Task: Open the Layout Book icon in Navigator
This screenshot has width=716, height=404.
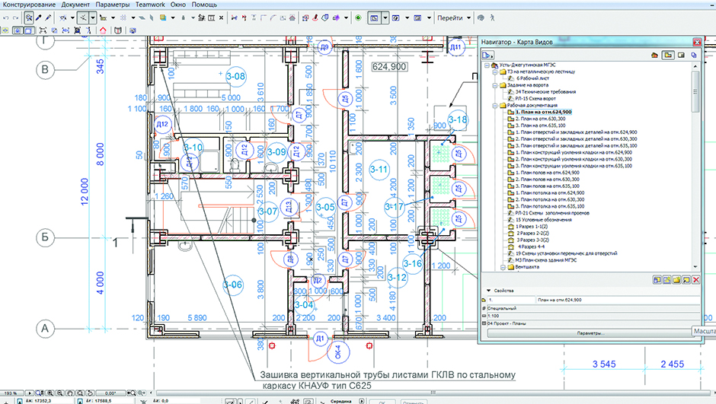Action: click(x=681, y=56)
